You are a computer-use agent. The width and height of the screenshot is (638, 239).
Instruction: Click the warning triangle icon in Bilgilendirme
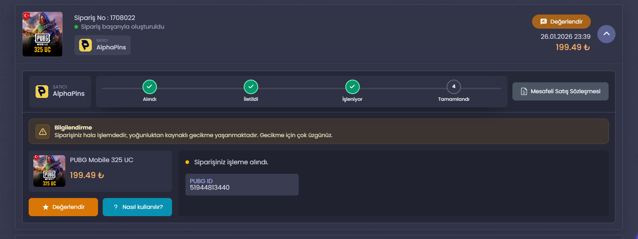(42, 132)
